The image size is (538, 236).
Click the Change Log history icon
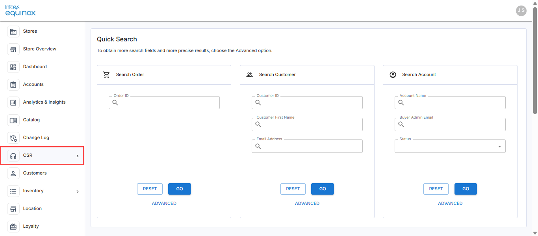pyautogui.click(x=13, y=138)
